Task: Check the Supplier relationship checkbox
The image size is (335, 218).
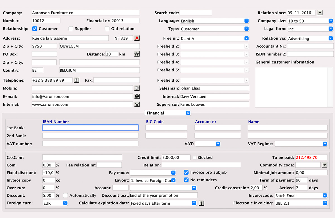Action: 71,29
